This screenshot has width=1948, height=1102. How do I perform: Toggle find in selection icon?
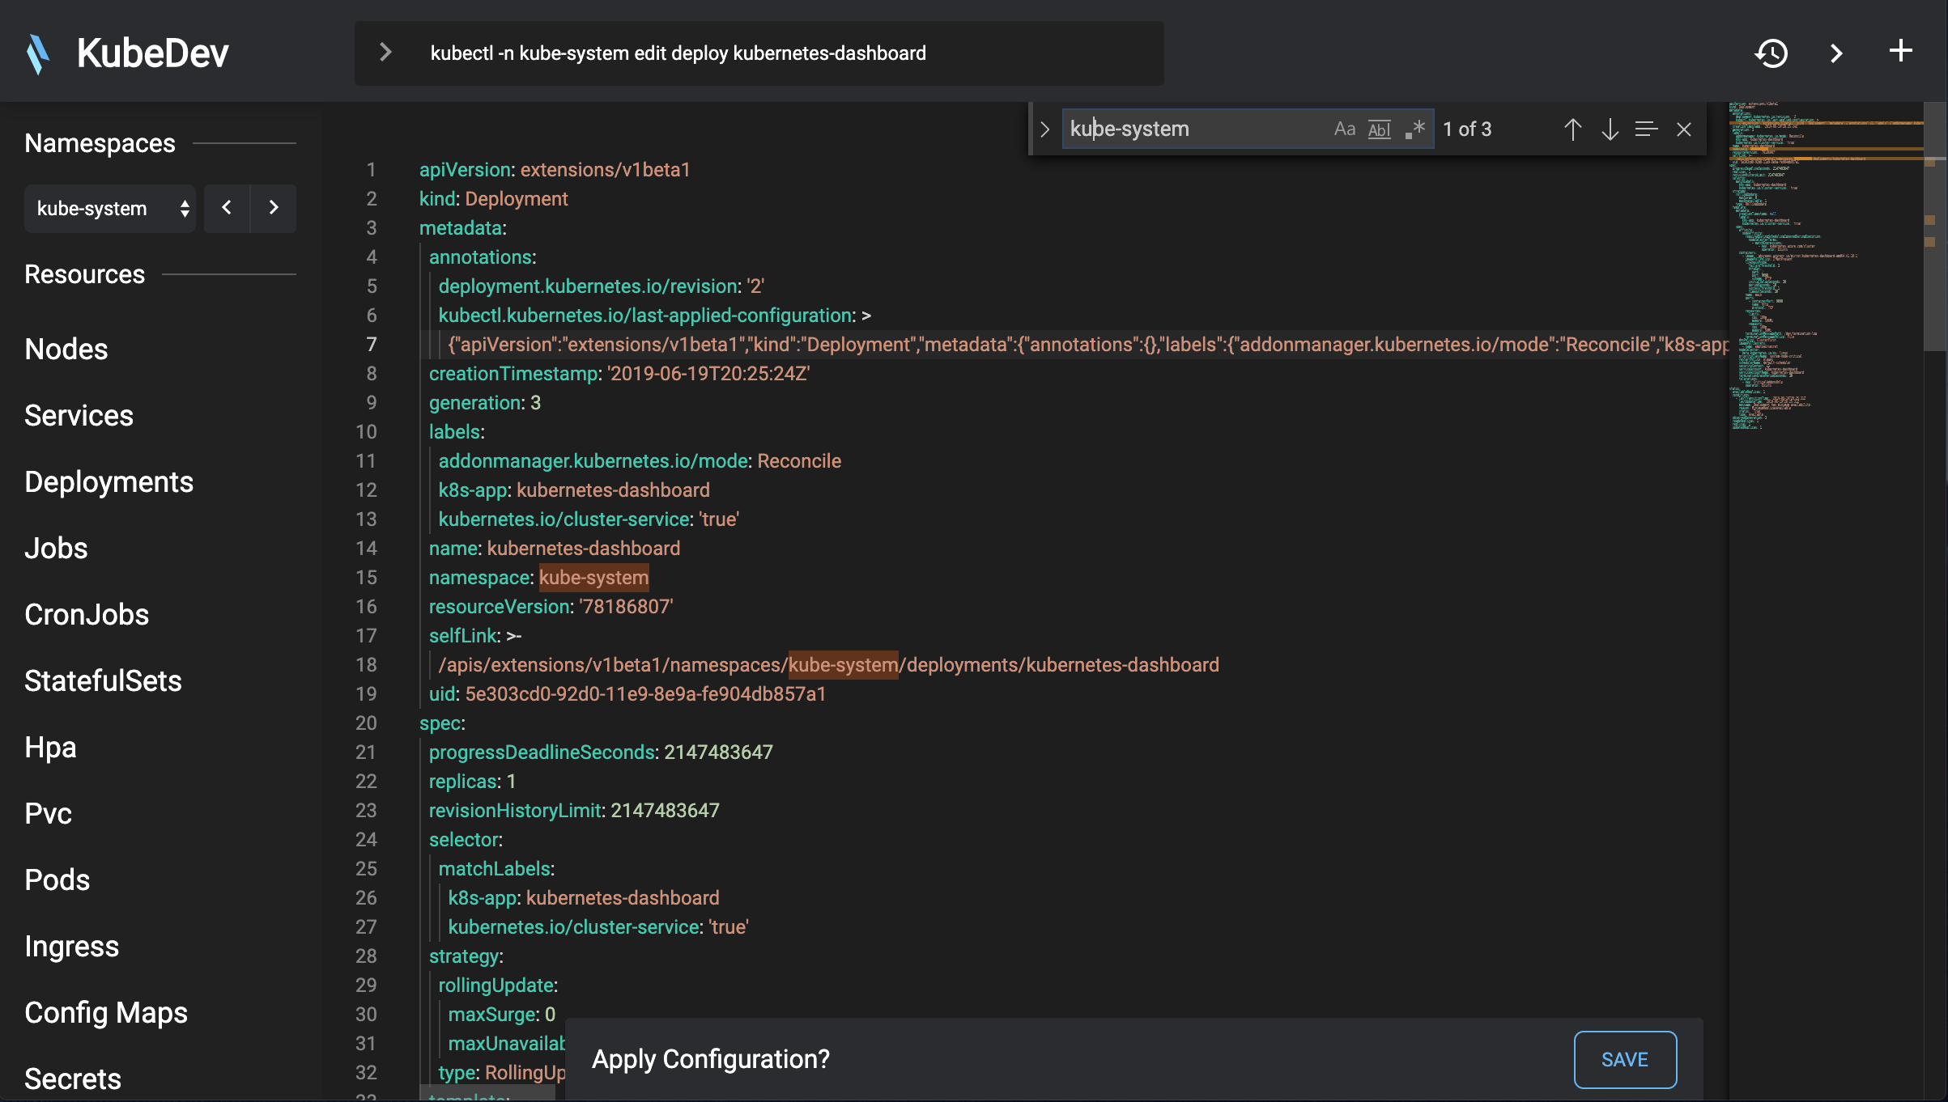point(1646,129)
